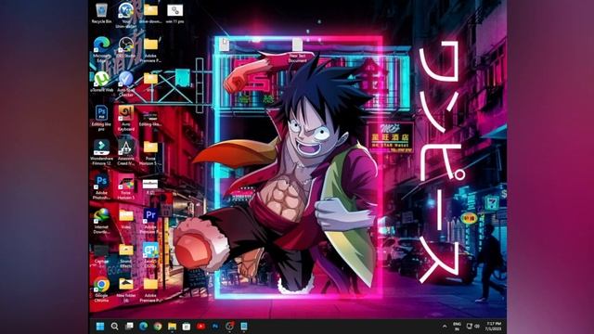Open Edge from the taskbar
The width and height of the screenshot is (594, 334).
143,326
